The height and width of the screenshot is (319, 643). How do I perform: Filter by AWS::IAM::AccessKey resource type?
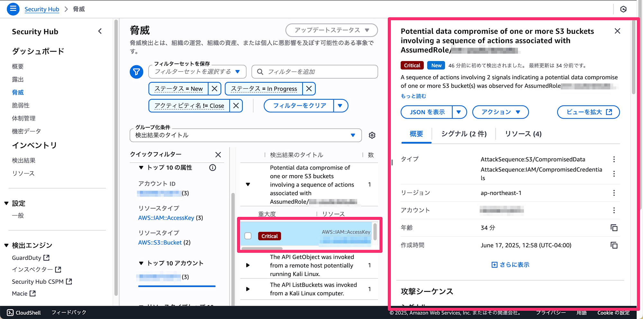point(166,218)
